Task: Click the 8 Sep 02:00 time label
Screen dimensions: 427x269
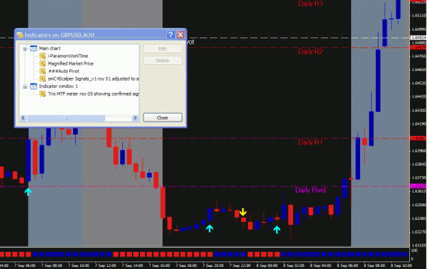Action: (x=294, y=266)
